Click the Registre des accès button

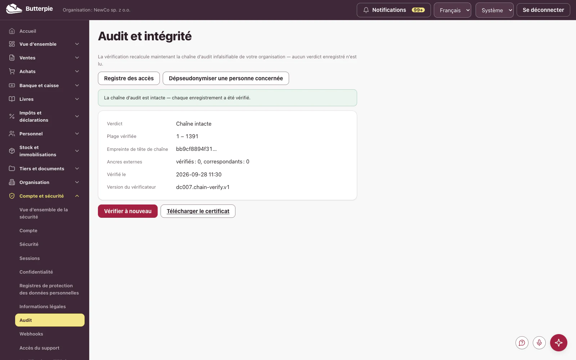129,78
